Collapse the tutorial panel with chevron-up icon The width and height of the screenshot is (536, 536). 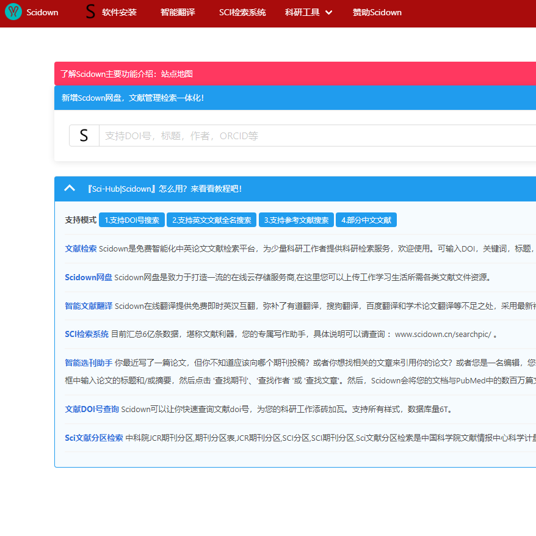pos(70,189)
